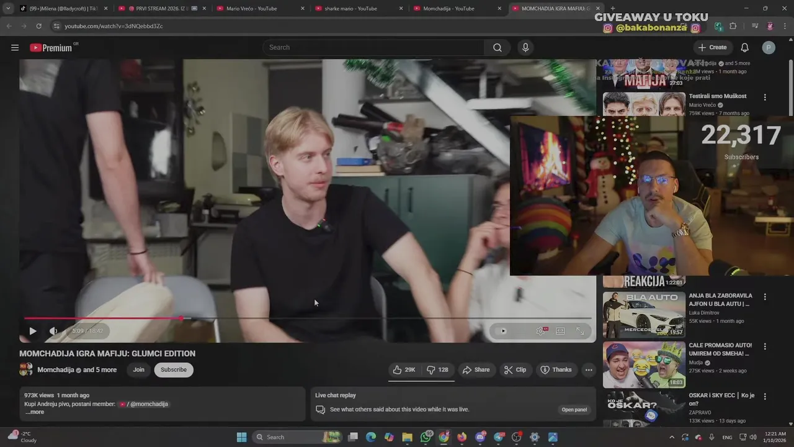Open video settings gear with 4K badge

click(541, 331)
